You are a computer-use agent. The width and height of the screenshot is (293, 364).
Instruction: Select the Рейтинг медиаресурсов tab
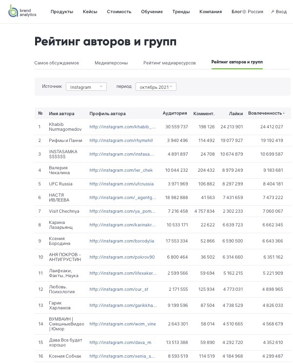[169, 63]
